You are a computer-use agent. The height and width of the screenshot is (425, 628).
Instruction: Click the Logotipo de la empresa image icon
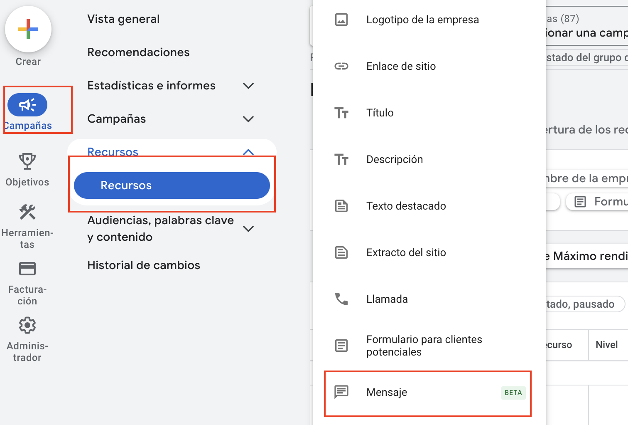(x=341, y=20)
